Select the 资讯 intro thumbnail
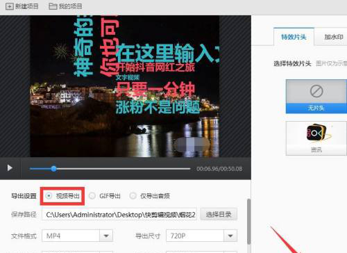Screen dimensions: 347x253 316,138
